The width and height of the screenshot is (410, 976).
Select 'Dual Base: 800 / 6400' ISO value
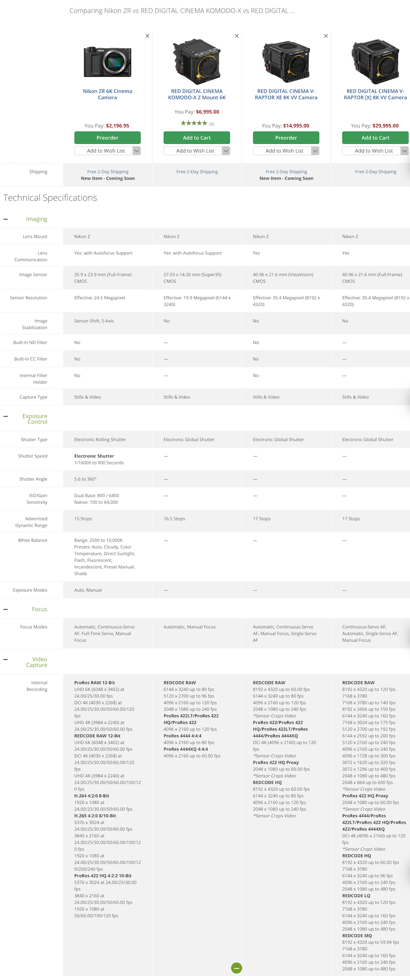point(97,496)
